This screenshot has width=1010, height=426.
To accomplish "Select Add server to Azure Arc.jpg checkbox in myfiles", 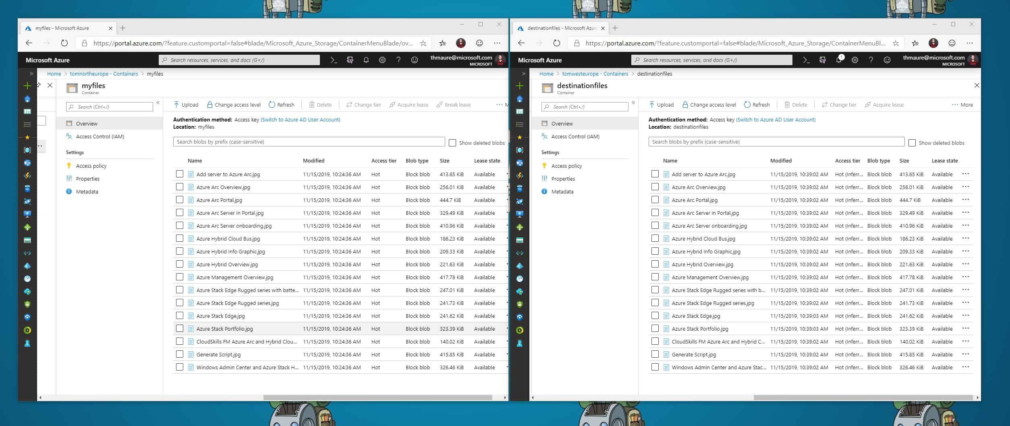I will point(180,174).
